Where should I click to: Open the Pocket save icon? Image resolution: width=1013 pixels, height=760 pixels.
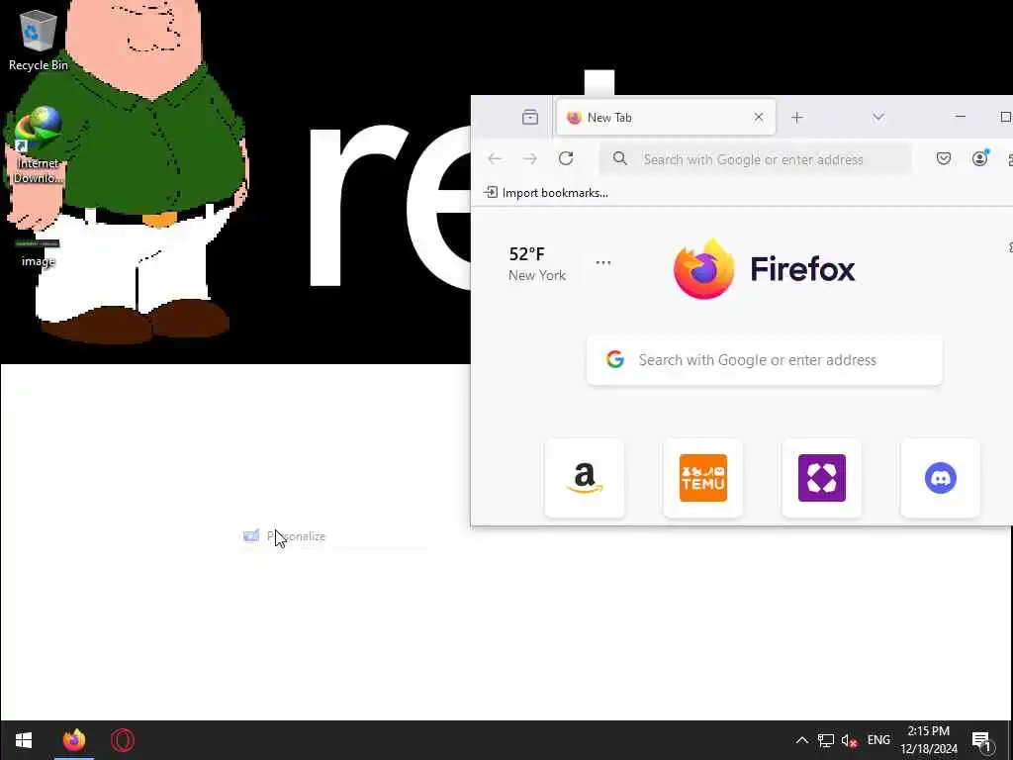tap(943, 159)
